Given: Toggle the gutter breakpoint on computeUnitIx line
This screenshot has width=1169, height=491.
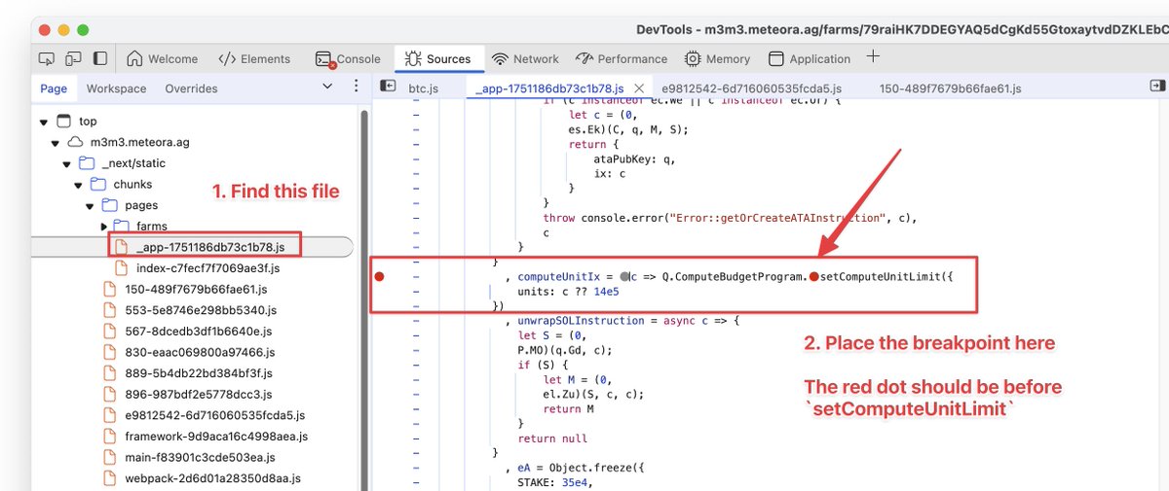Looking at the screenshot, I should [x=380, y=277].
